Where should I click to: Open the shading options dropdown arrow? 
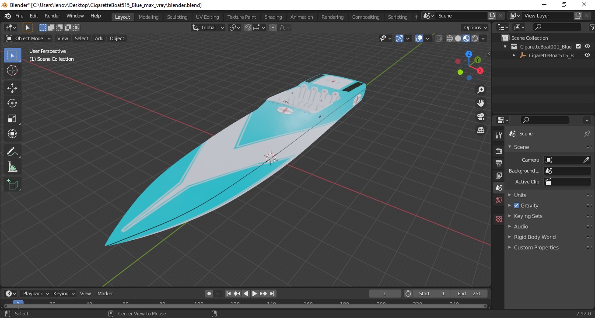[483, 38]
